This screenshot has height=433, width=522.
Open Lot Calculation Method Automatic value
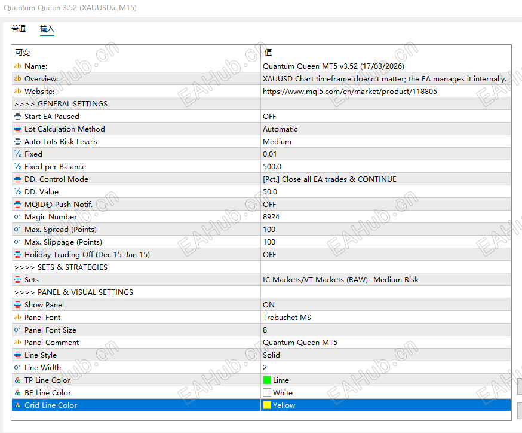click(x=386, y=129)
